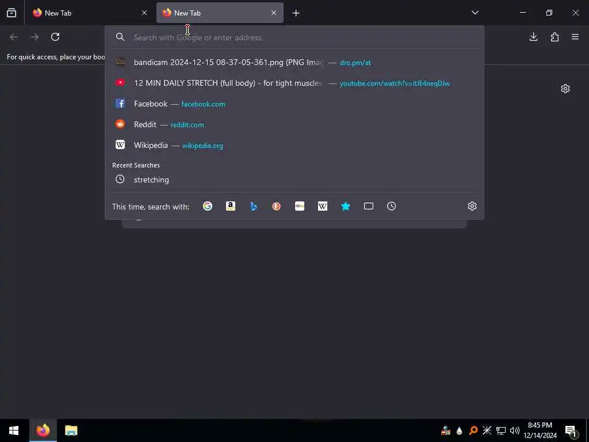The width and height of the screenshot is (589, 442).
Task: Search this time with Google
Action: click(x=208, y=206)
